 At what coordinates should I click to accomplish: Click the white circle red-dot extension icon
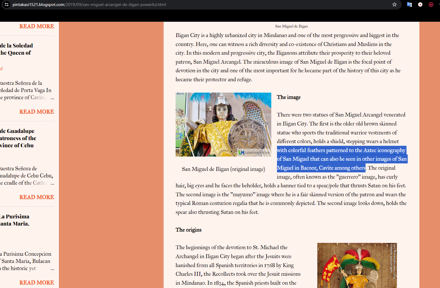(420, 4)
